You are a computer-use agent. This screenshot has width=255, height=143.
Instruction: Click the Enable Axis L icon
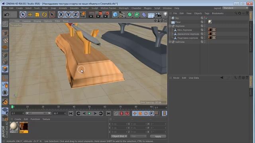tap(5, 79)
